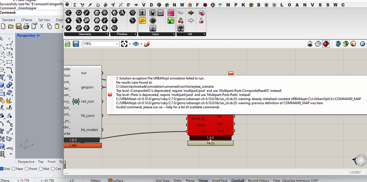Click Rhino's Print icon
Viewport: 367px width, 182px height.
pos(26,26)
